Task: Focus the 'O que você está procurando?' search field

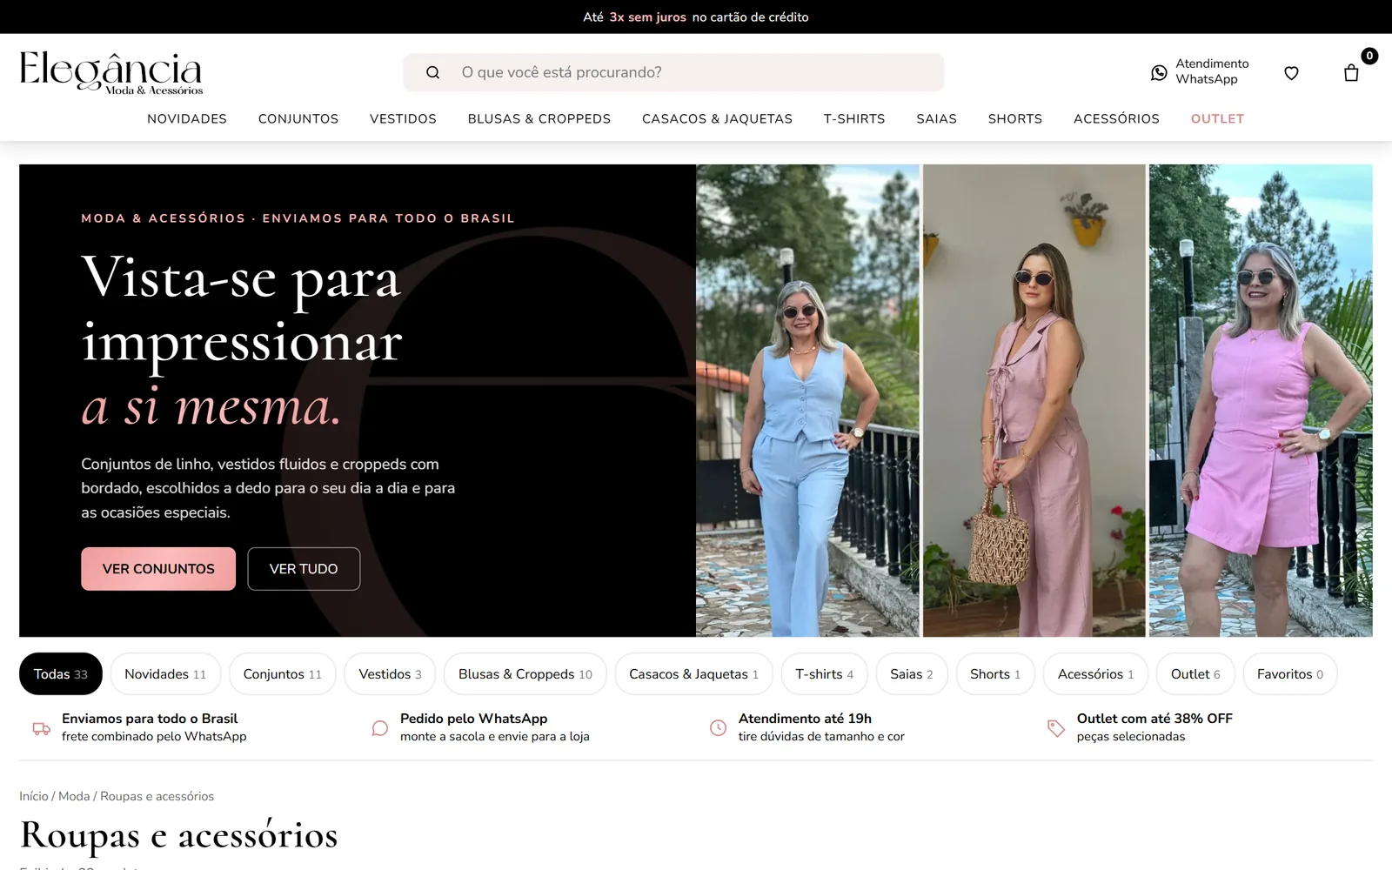Action: (x=673, y=72)
